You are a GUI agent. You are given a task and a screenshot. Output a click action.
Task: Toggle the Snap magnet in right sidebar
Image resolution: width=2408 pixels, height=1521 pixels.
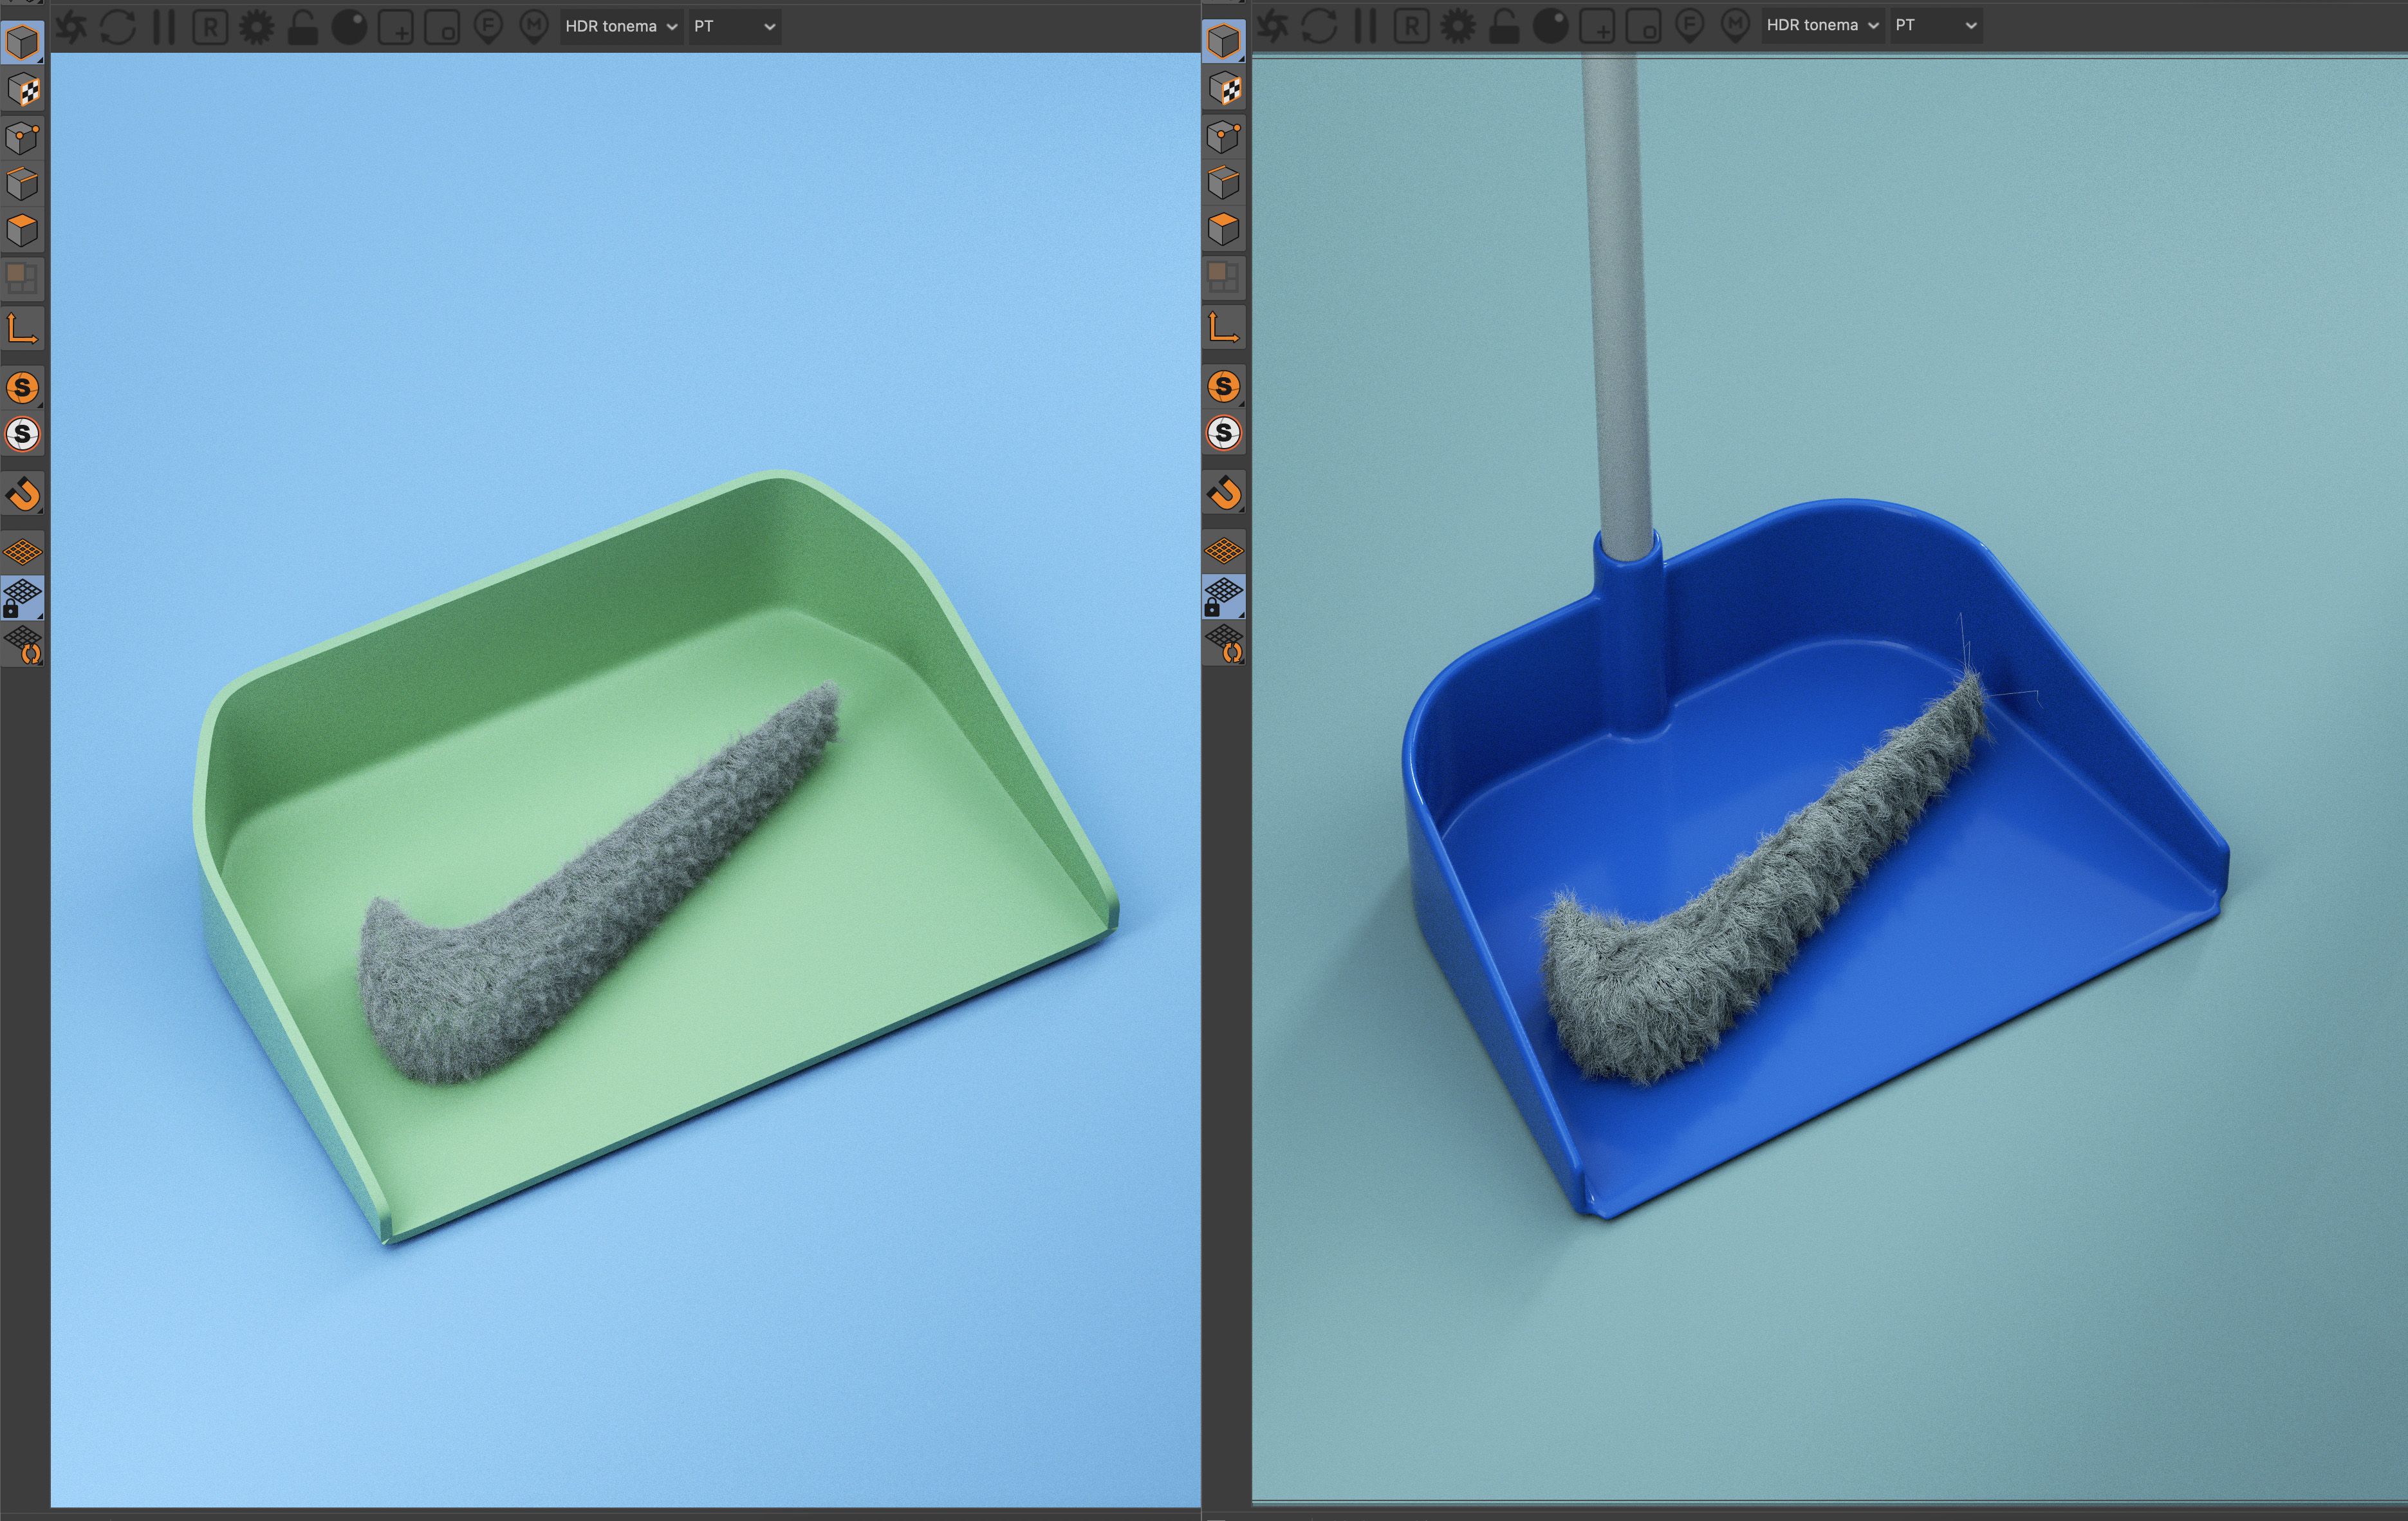[x=1224, y=492]
